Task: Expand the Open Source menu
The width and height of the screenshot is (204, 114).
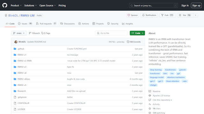Action: point(47,5)
